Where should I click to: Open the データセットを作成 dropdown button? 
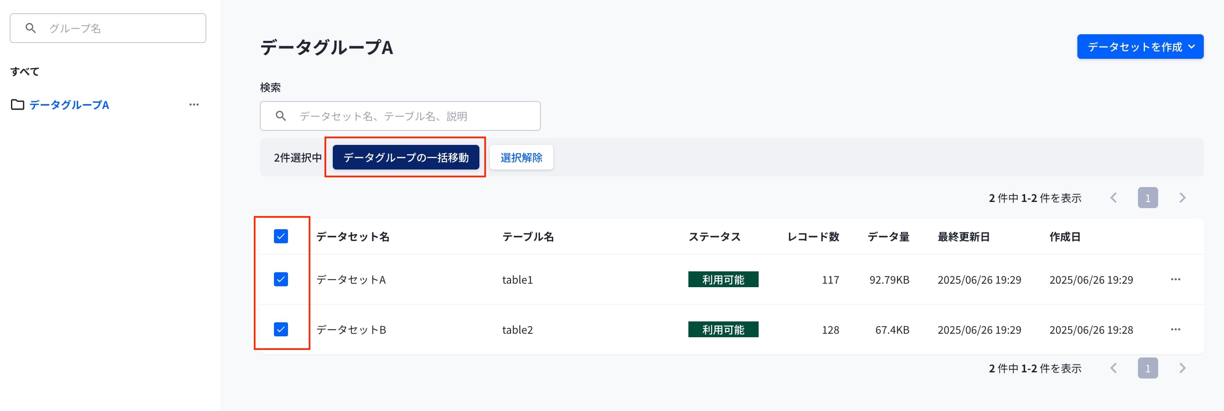point(1140,47)
